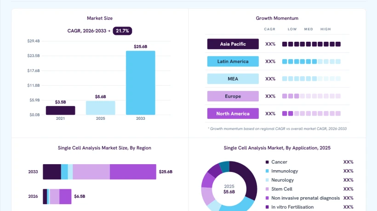Viewport: 377px width, 211px height.
Task: Click the '$5.6B' label above 2025 bar
Action: coord(101,97)
